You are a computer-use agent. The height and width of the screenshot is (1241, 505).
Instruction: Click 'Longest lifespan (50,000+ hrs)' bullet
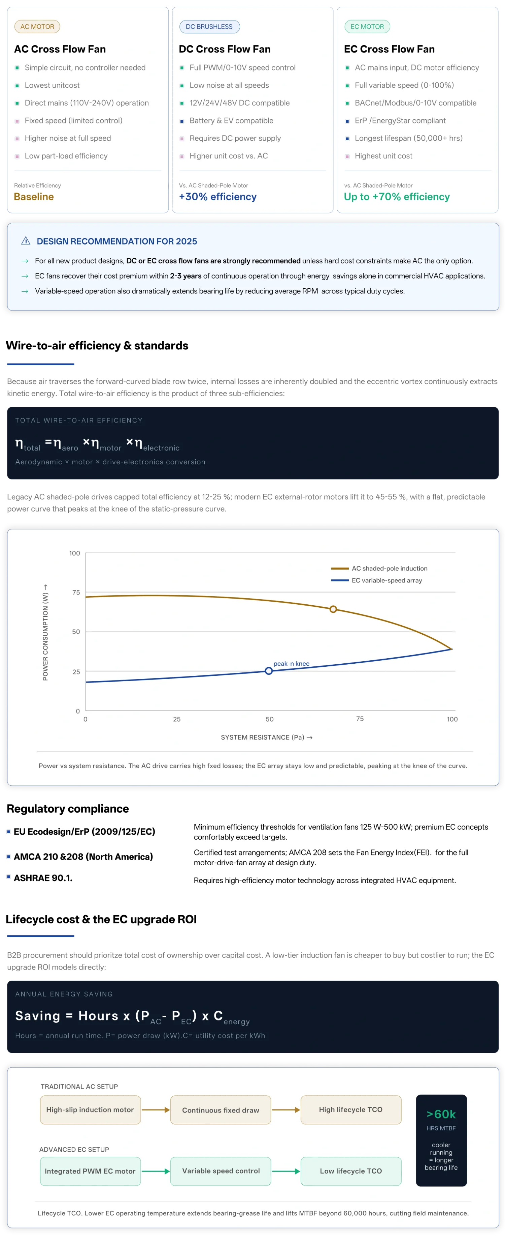coord(408,138)
